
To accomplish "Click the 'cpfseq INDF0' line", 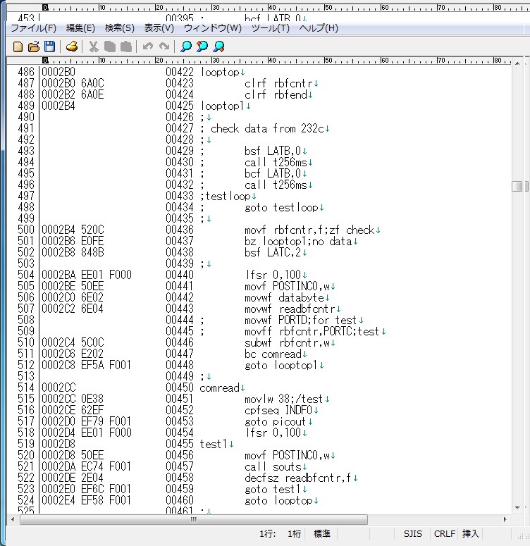I will [278, 410].
